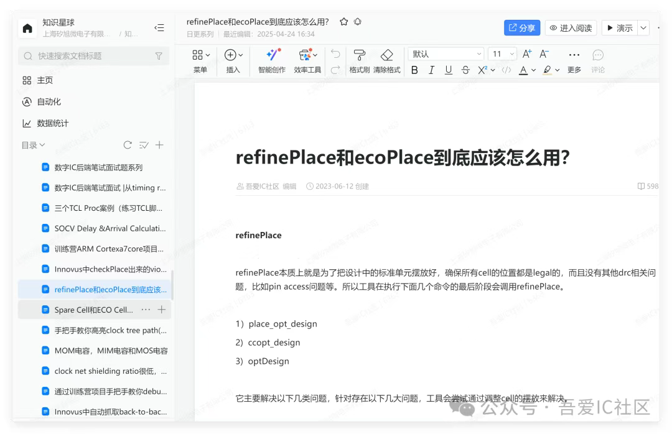
Task: Collapse the 目录 directory section
Action: pyautogui.click(x=33, y=145)
